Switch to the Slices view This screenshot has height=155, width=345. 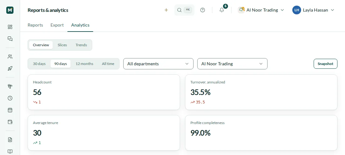[62, 45]
